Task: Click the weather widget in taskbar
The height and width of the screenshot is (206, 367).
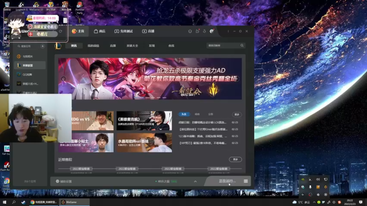Action: click(301, 202)
